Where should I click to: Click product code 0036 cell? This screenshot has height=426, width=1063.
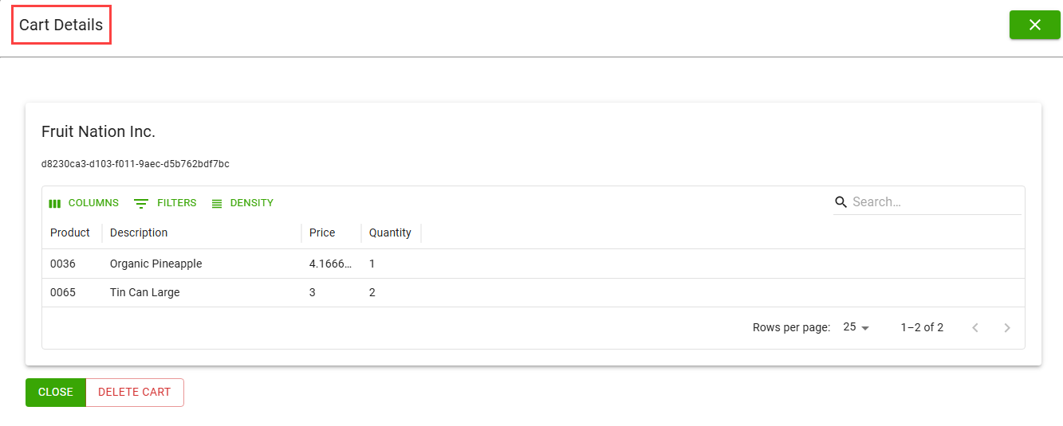[63, 264]
